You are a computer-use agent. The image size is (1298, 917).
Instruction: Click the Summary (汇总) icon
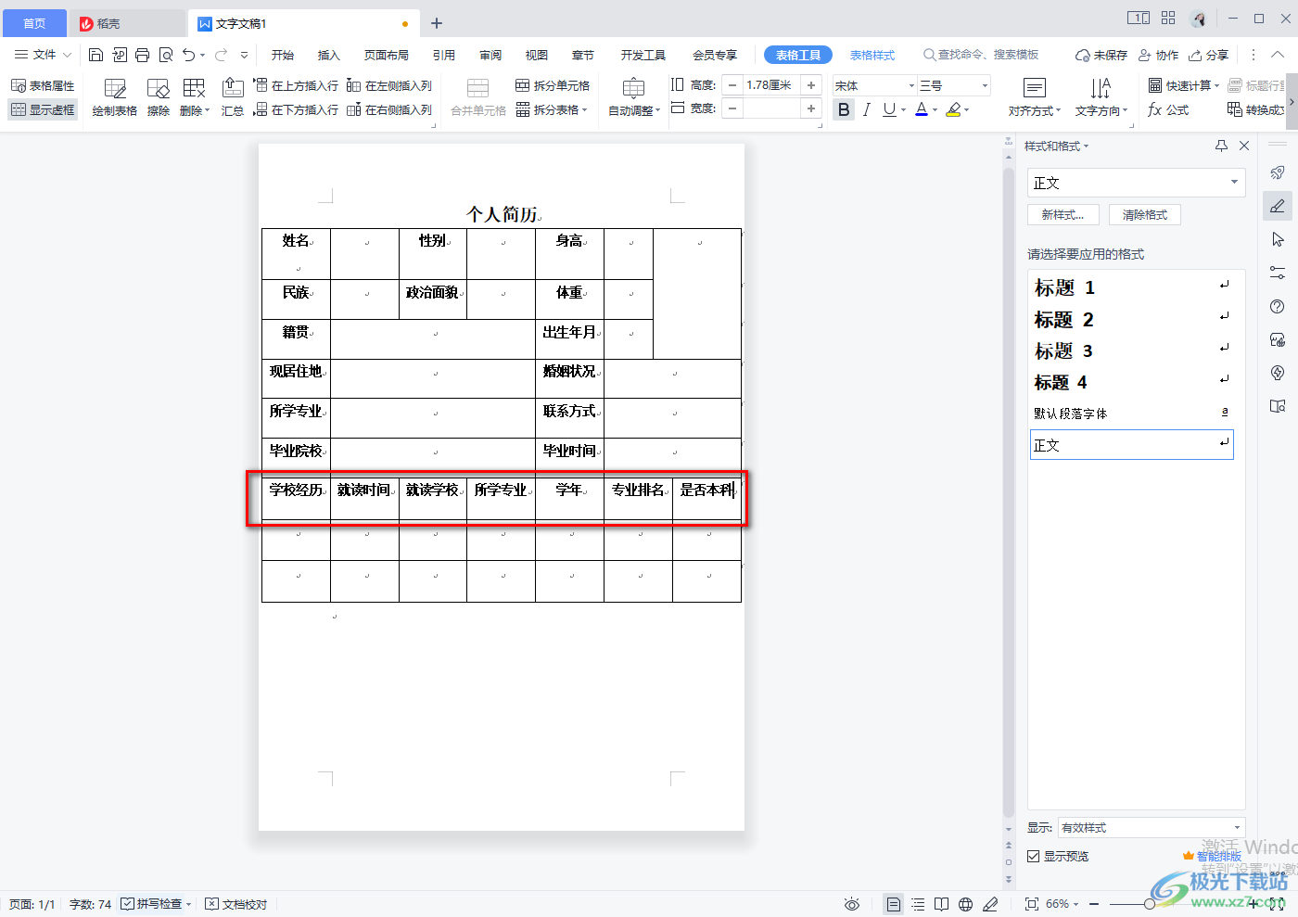(x=233, y=97)
